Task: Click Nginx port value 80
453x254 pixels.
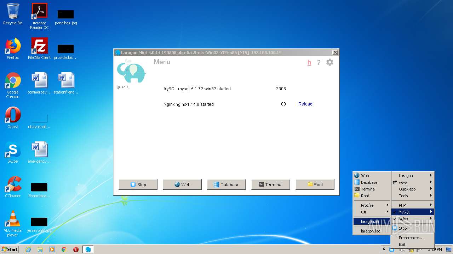Action: [x=283, y=104]
